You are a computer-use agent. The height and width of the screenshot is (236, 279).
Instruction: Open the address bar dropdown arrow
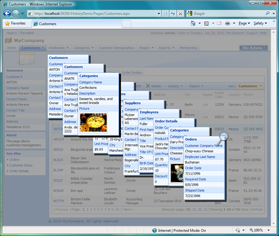(159, 14)
